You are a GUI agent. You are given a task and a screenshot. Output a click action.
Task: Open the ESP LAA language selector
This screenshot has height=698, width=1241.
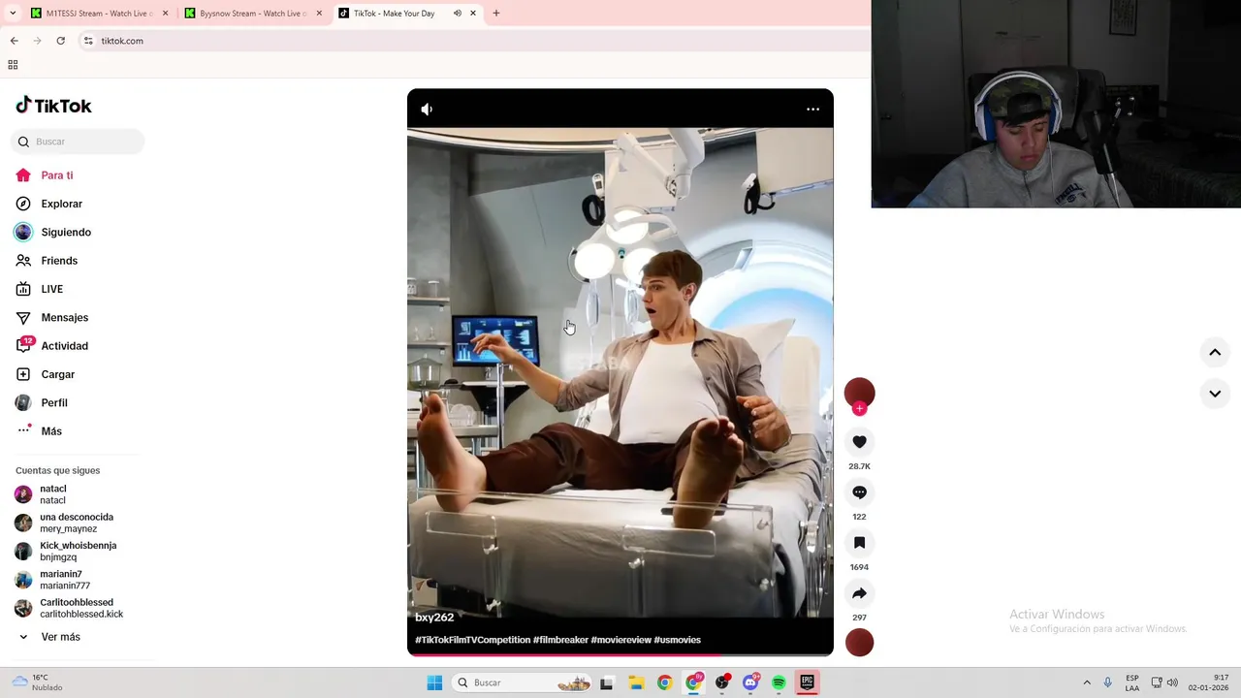click(1132, 682)
